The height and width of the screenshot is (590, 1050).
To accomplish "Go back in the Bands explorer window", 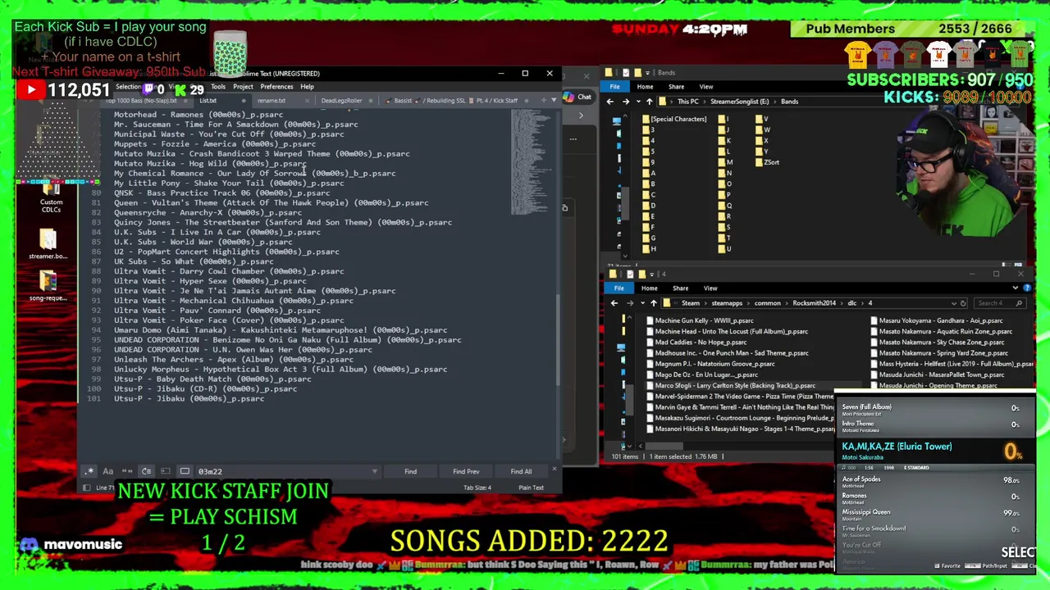I will click(x=609, y=102).
